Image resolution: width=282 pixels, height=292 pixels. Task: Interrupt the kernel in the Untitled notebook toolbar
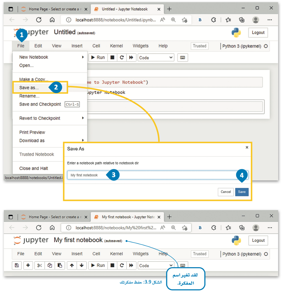(112, 57)
